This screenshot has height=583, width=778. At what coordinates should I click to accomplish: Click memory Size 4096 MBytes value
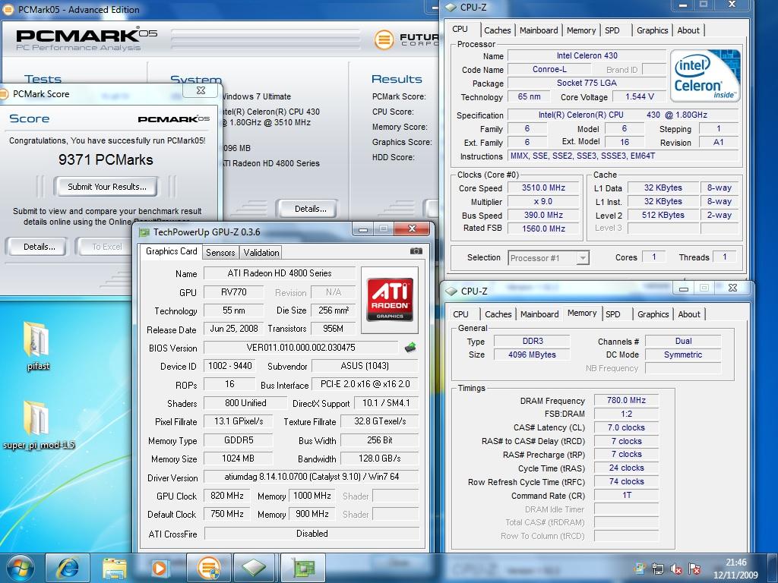[x=532, y=355]
